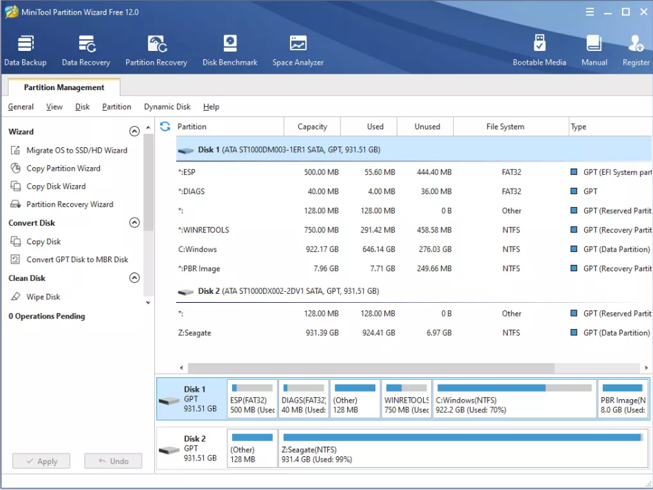
Task: Select the Disk 1 drive icon in the disk map
Action: tap(169, 401)
